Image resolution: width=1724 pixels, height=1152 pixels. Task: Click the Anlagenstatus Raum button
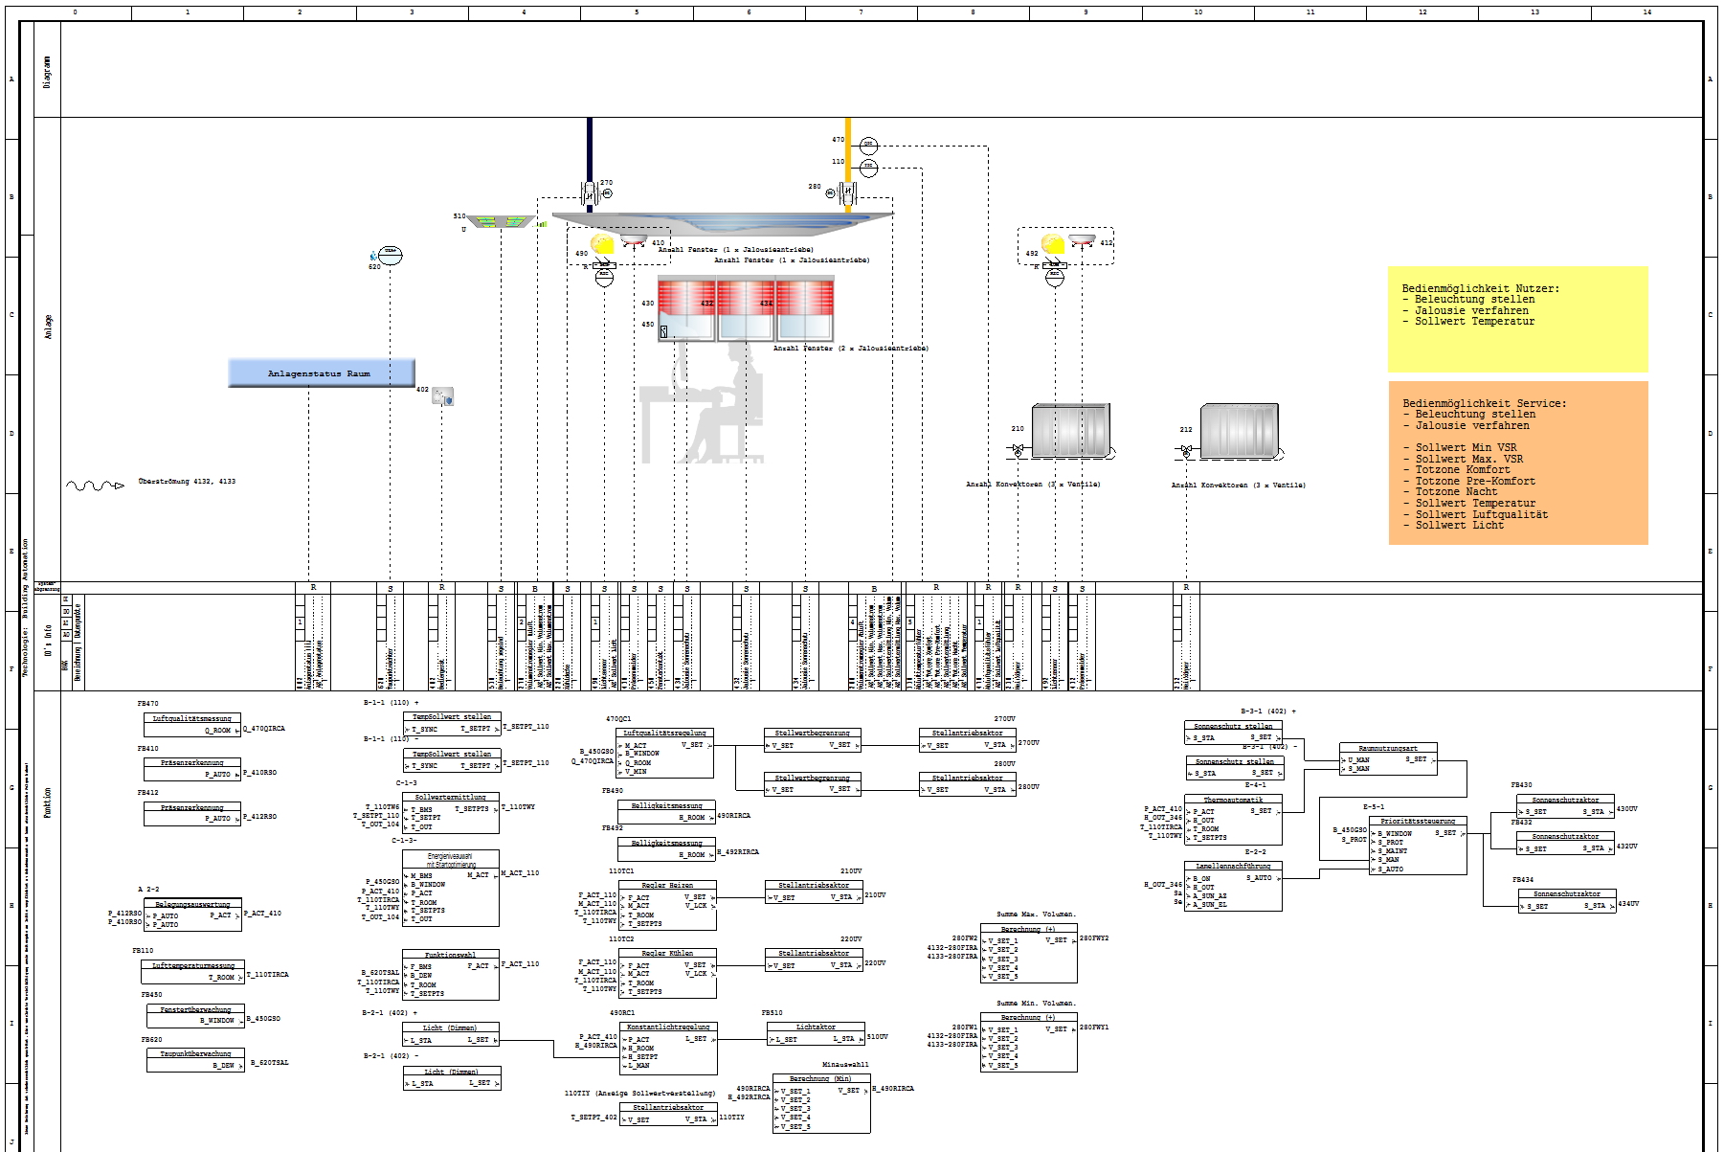coord(322,373)
